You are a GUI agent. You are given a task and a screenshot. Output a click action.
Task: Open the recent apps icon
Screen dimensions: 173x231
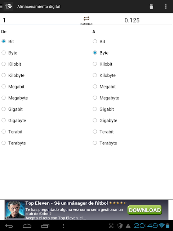(x=45, y=226)
